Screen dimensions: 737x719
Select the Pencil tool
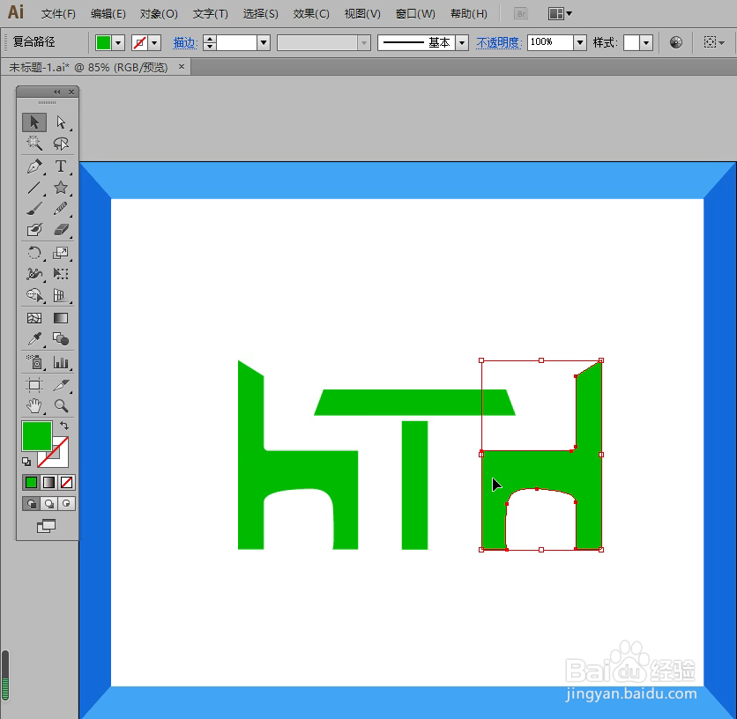tap(61, 208)
